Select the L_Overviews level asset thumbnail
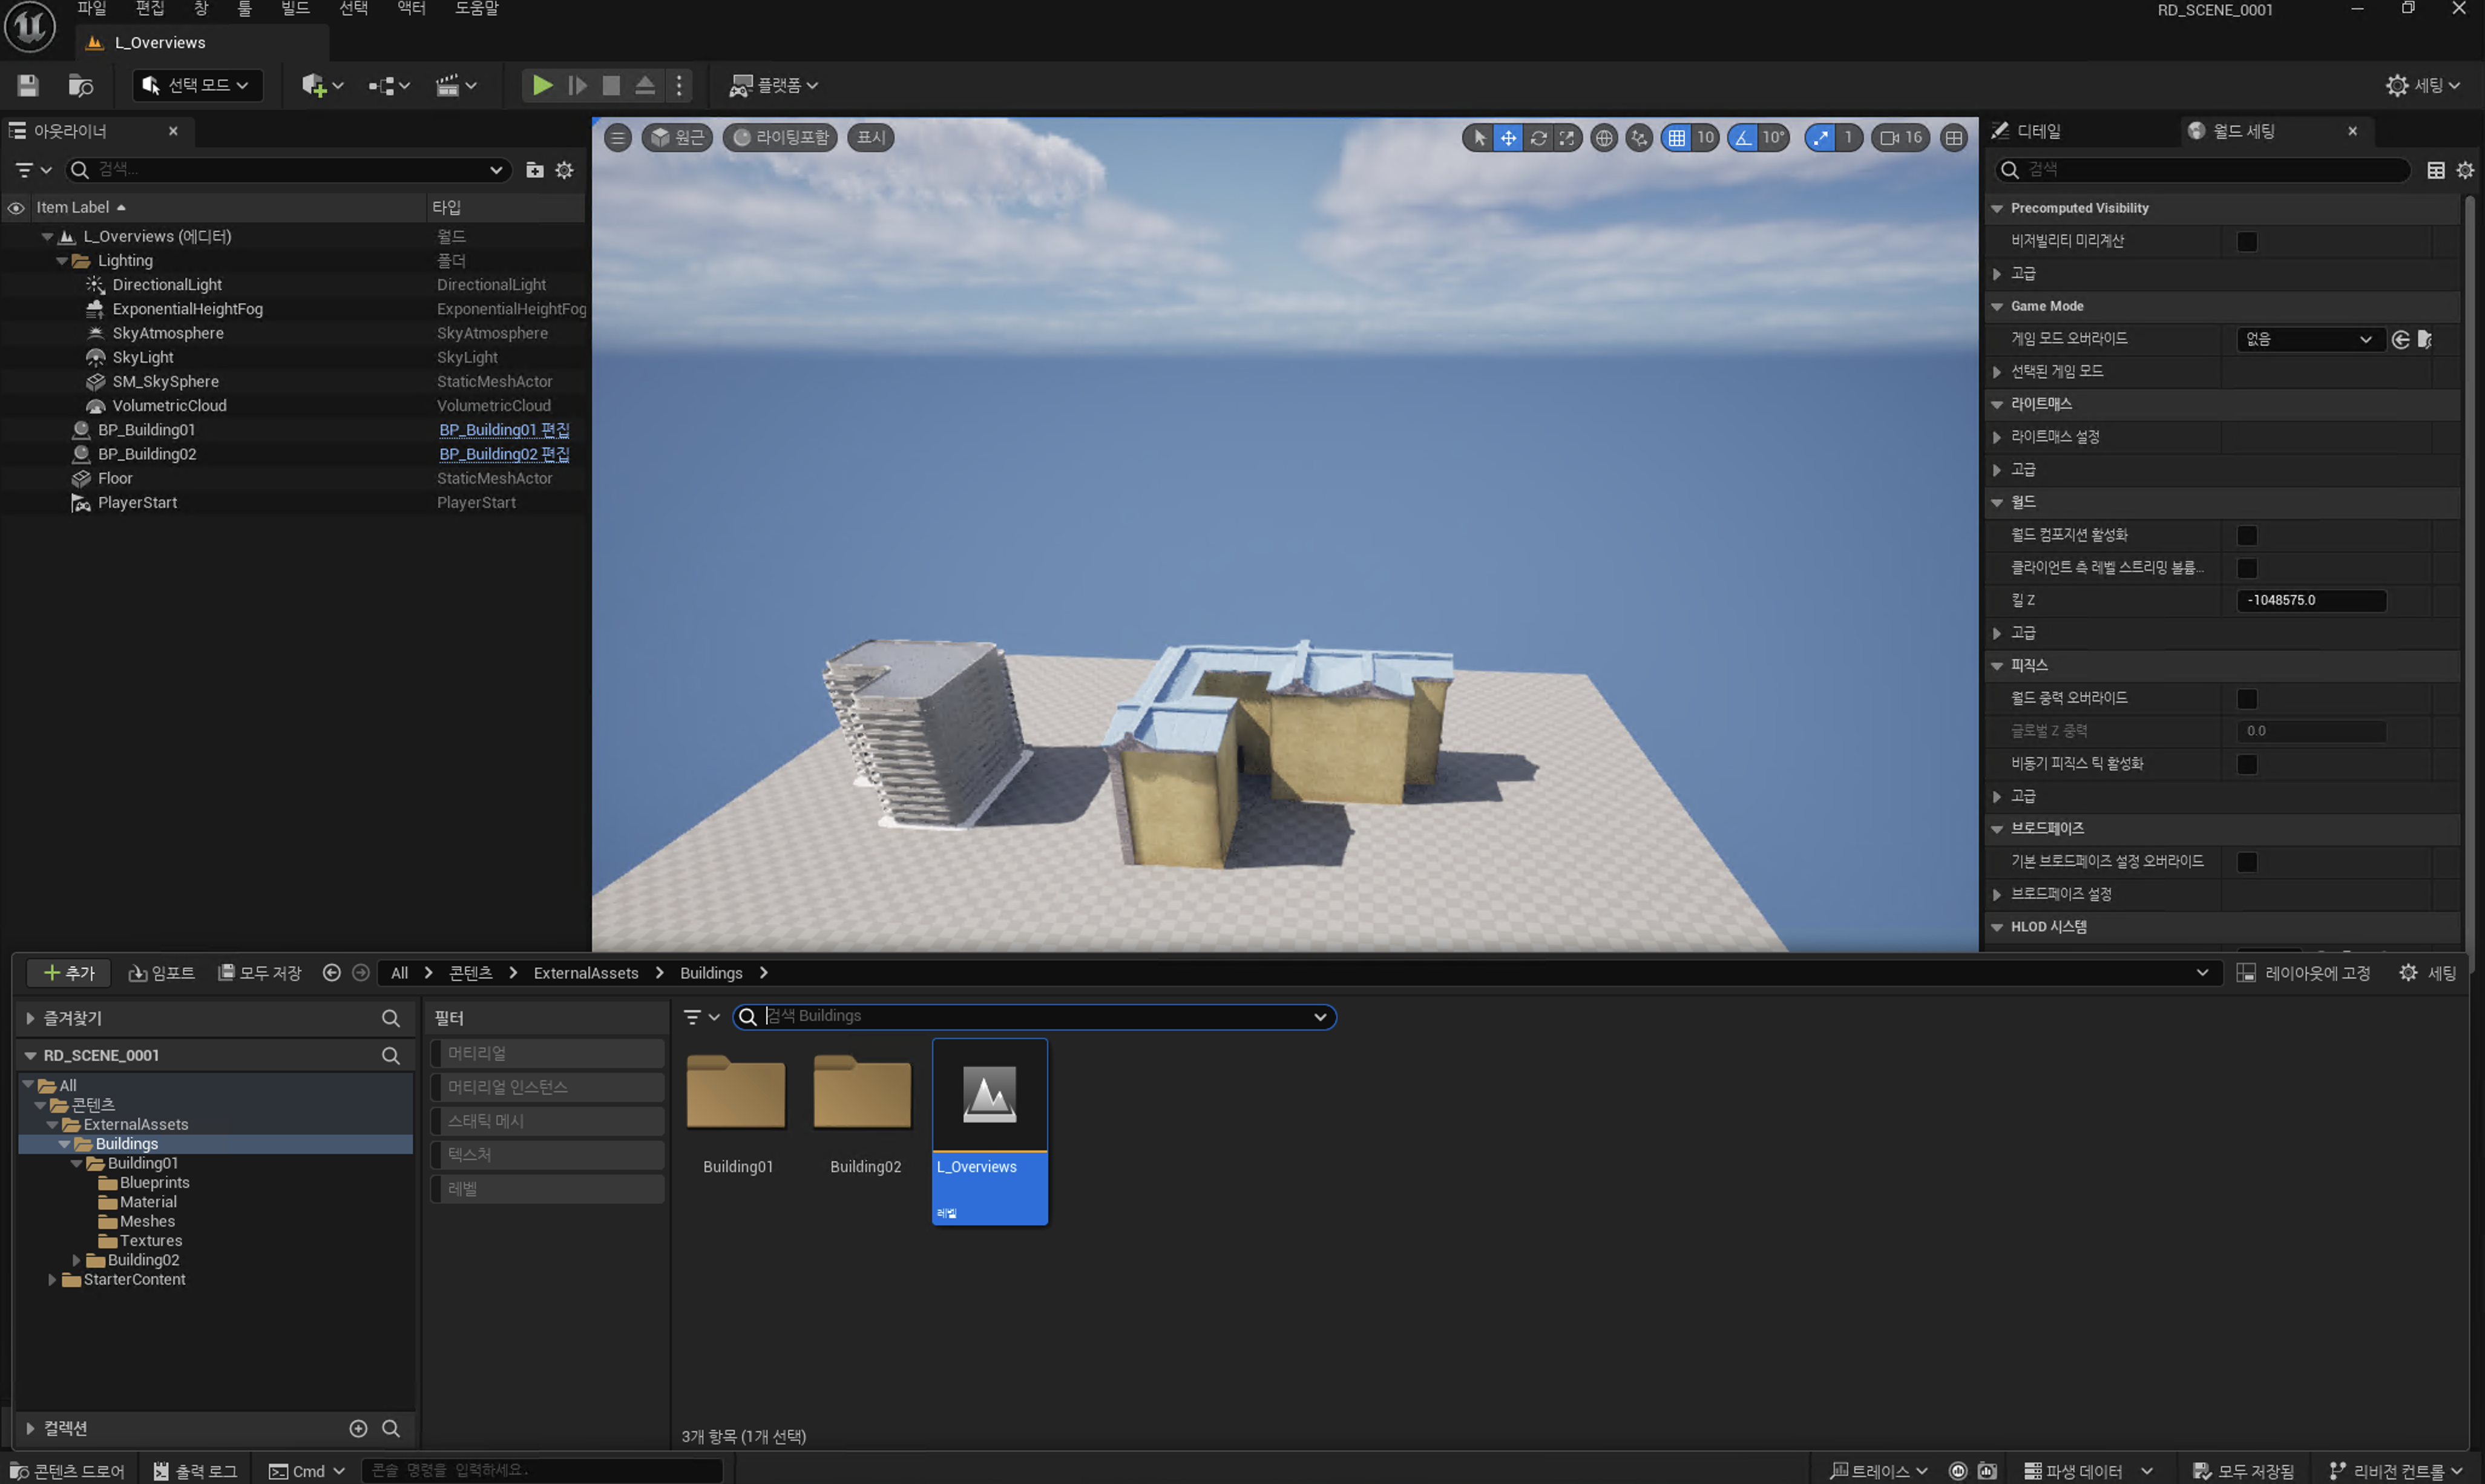 click(x=990, y=1130)
